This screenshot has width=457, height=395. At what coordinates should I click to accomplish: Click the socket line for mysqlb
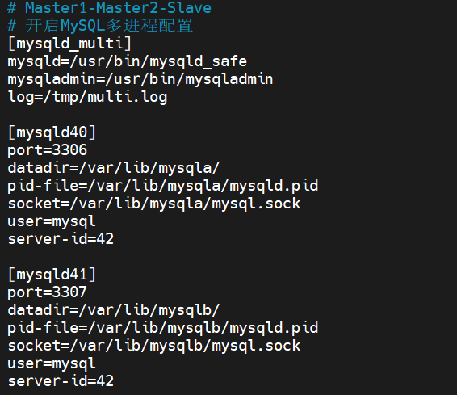pos(154,346)
